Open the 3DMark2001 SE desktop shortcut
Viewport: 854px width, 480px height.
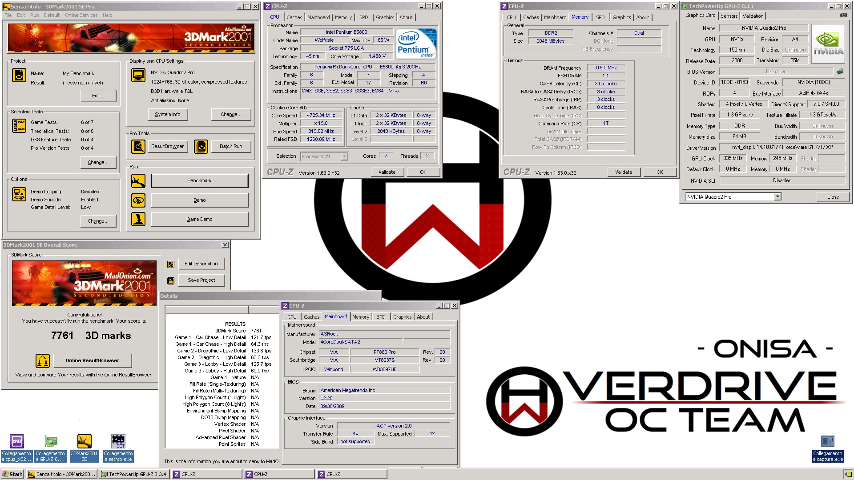click(x=84, y=448)
